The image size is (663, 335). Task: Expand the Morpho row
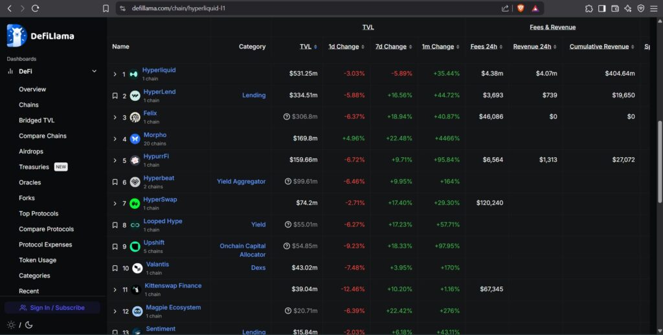point(115,139)
